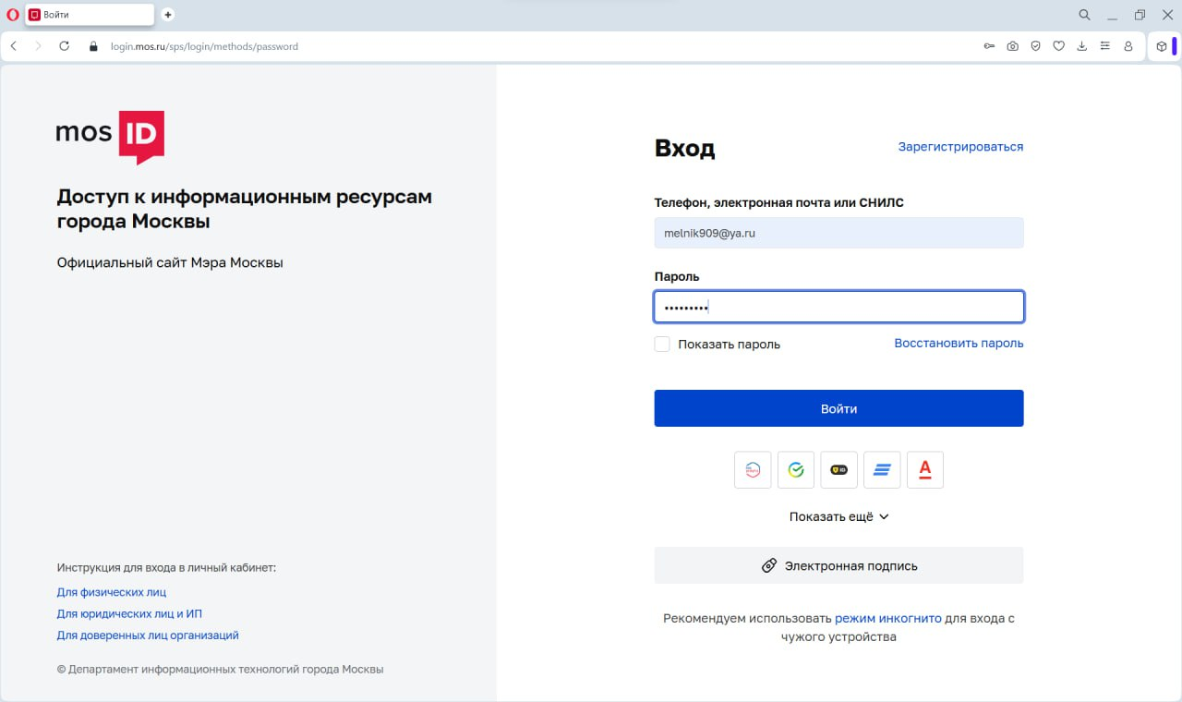Screen dimensions: 1182x702
Task: Enable the Показать пароль checkbox
Action: 662,343
